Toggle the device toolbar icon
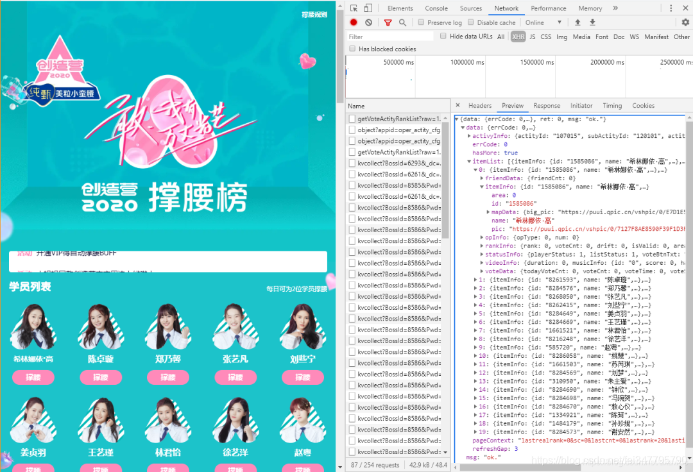Viewport: 693px width, 472px height. pyautogui.click(x=368, y=8)
